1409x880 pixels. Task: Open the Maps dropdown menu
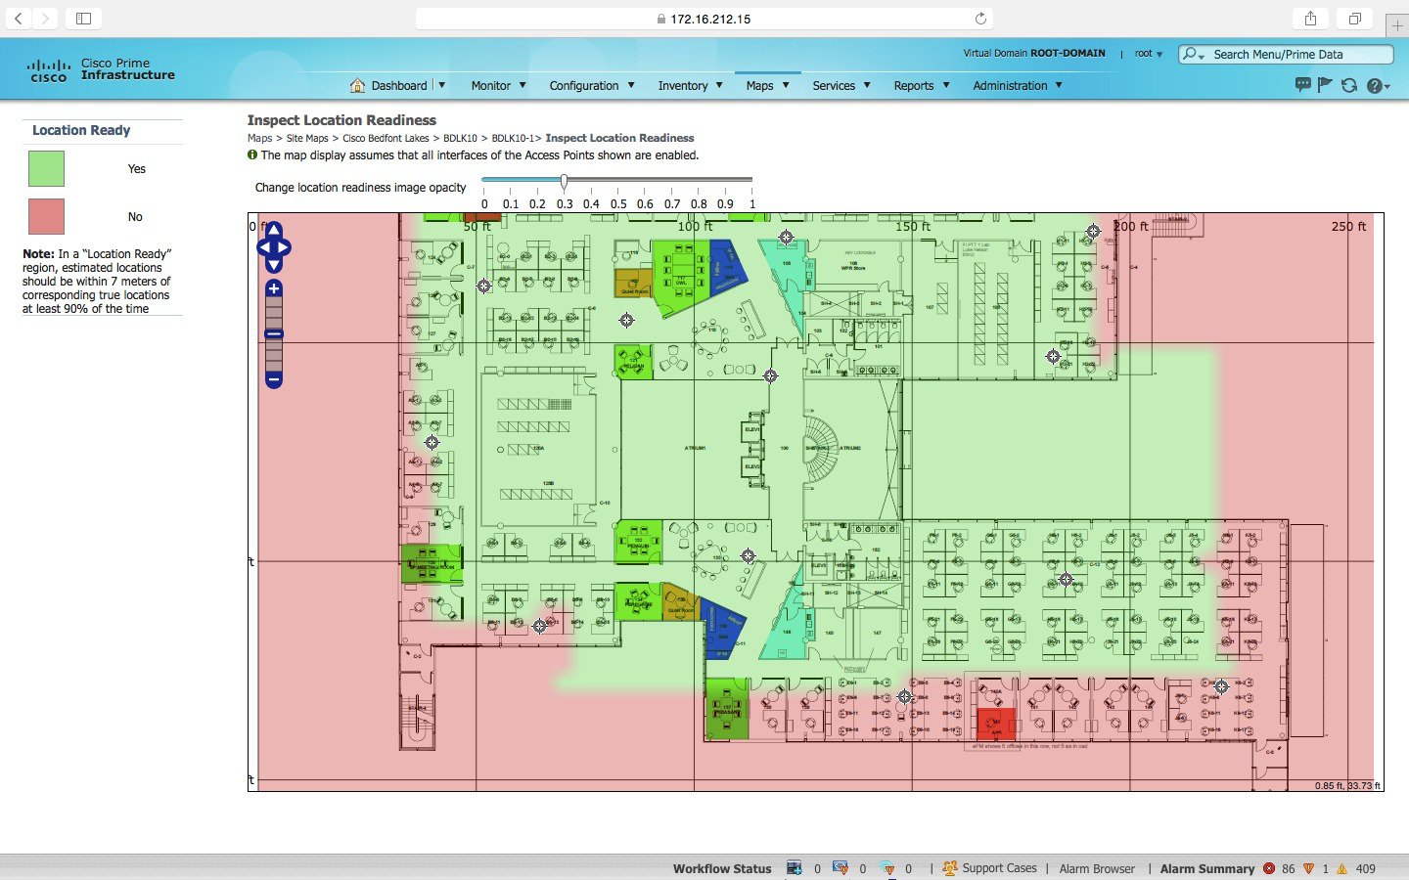pos(767,86)
